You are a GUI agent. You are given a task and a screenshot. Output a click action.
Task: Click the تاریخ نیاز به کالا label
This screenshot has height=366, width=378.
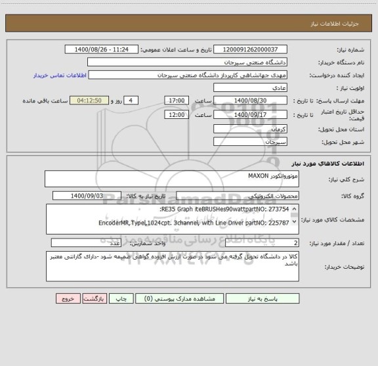click(146, 196)
